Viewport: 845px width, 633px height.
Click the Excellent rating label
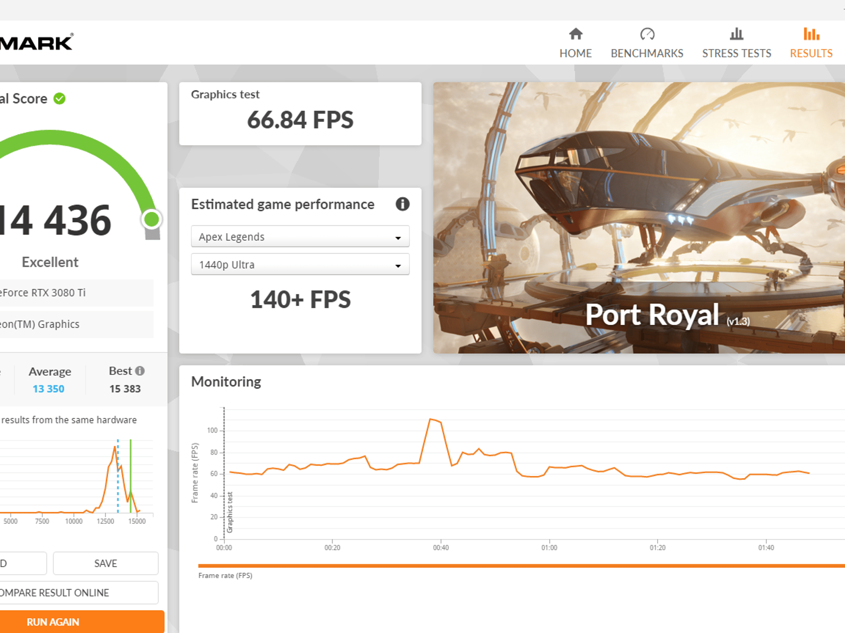pyautogui.click(x=50, y=262)
